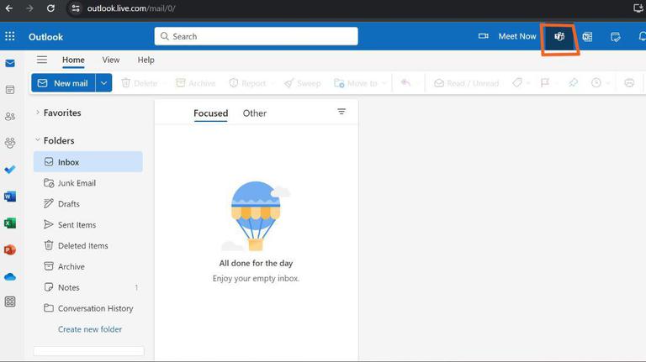Click Move to in ribbon toolbar
Screen dimensions: 646x362
pyautogui.click(x=356, y=83)
